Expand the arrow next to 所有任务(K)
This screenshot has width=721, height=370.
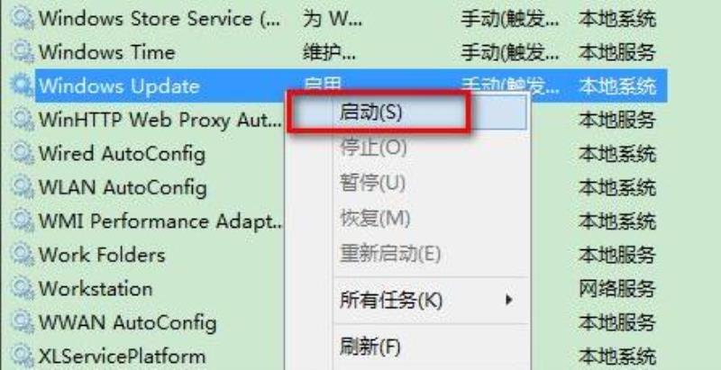[508, 300]
